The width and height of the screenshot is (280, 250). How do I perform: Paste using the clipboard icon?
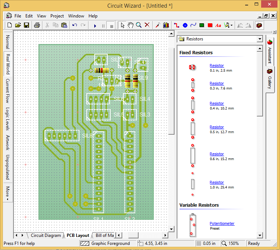[x=64, y=25]
